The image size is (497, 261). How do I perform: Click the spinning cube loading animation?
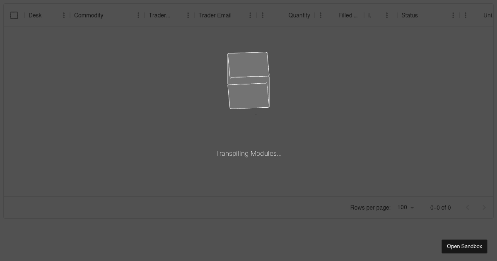pos(248,80)
